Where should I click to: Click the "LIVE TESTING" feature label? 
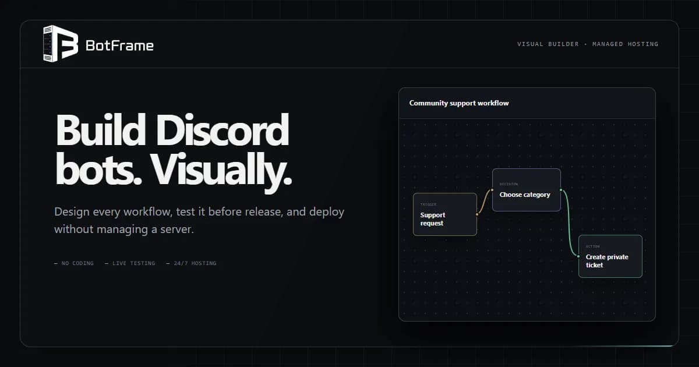133,263
